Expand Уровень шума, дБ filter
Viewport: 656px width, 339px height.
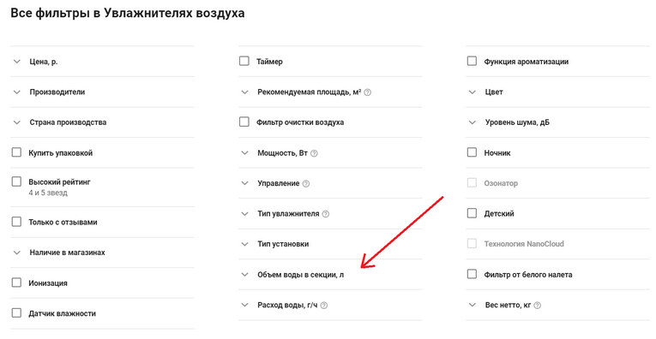557,122
